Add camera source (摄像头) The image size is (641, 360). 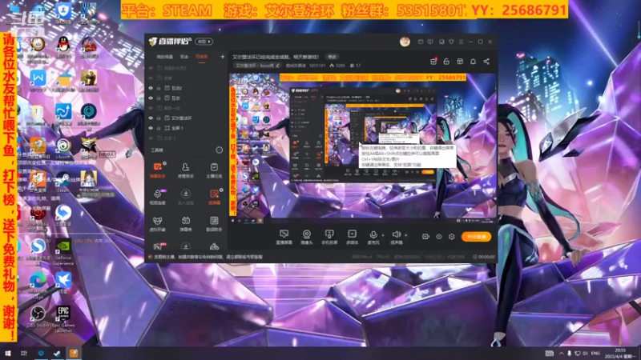pos(307,237)
